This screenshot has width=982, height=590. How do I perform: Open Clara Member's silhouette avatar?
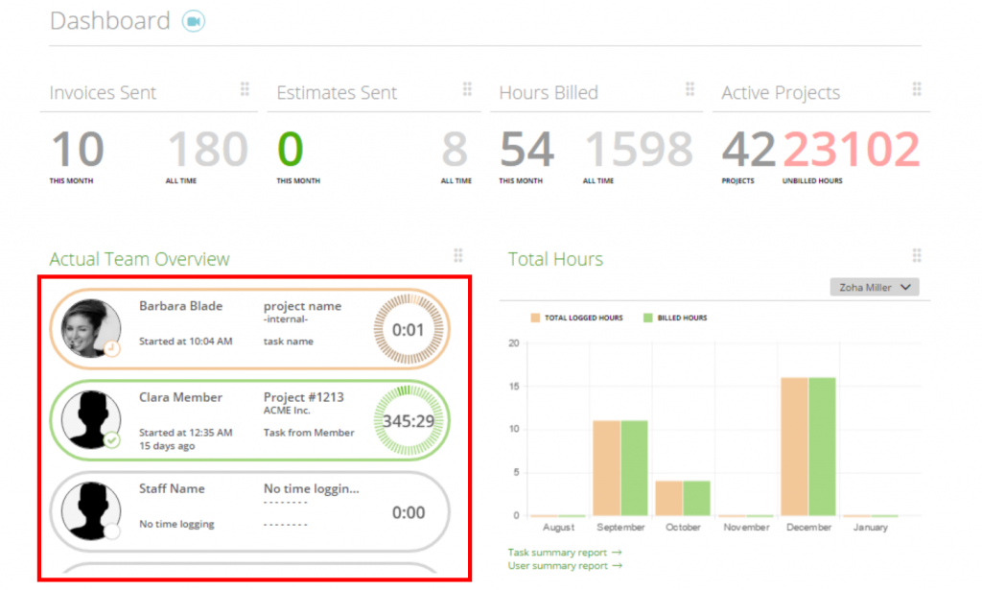91,419
